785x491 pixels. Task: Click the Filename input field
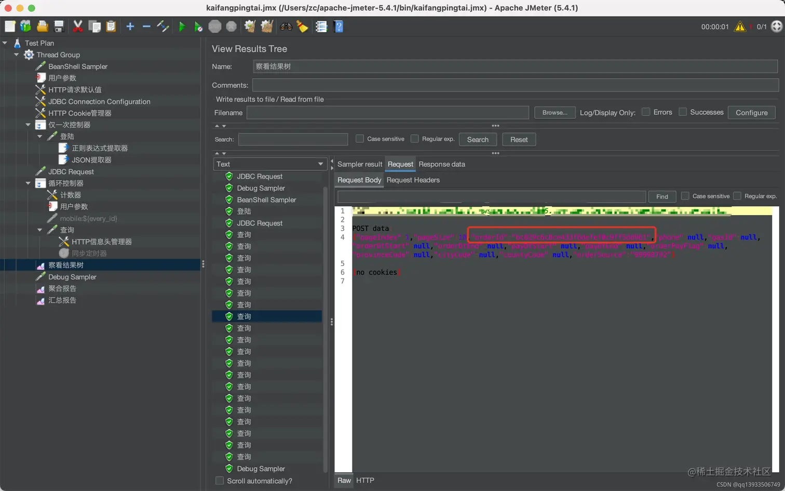point(387,113)
